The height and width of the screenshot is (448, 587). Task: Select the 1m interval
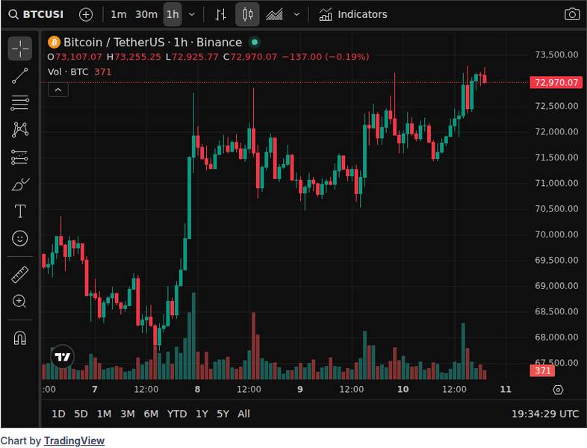[118, 15]
